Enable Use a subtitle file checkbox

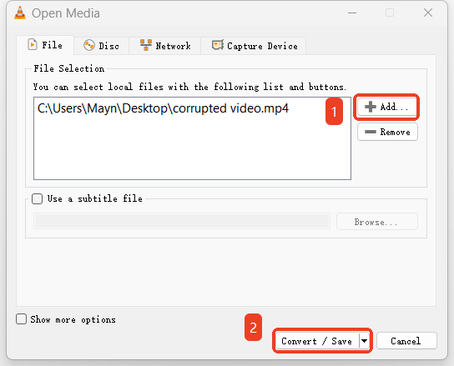click(37, 198)
